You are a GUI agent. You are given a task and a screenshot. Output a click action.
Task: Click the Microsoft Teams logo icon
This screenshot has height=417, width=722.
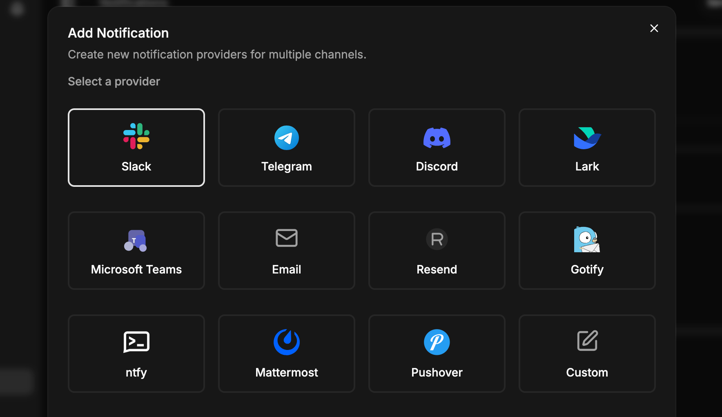[136, 240]
